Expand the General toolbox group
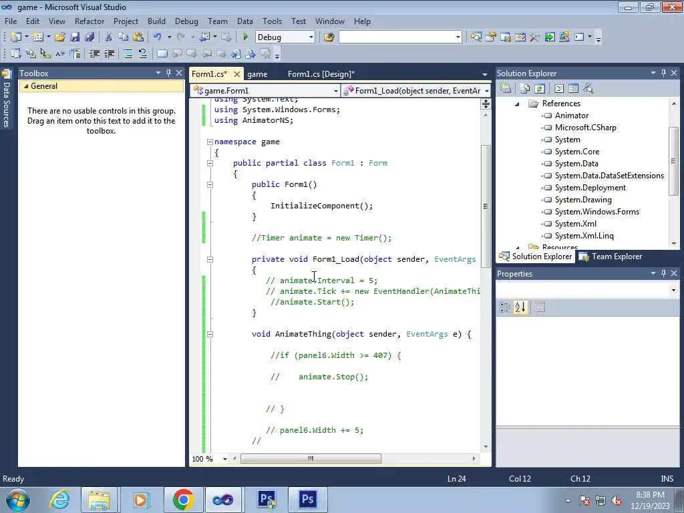Image resolution: width=684 pixels, height=513 pixels. (x=26, y=86)
